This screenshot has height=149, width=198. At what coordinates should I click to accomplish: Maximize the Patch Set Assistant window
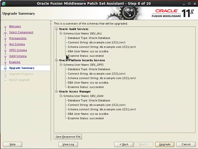(x=189, y=4)
